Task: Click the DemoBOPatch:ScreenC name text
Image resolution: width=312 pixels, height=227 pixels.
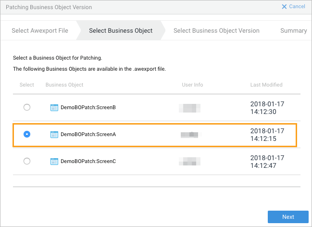Action: tap(88, 162)
